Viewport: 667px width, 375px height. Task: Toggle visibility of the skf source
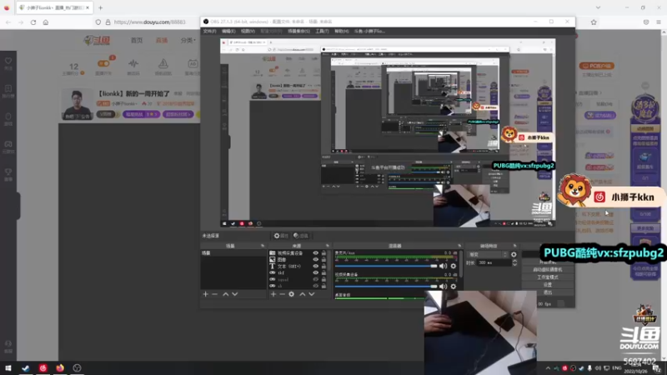pyautogui.click(x=316, y=273)
